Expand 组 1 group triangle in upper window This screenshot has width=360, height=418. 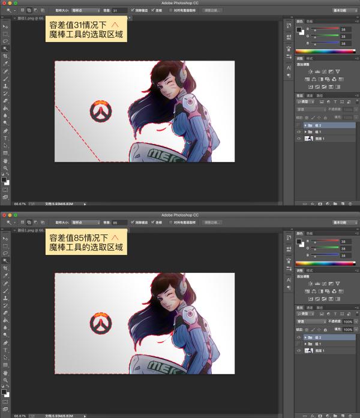[305, 132]
